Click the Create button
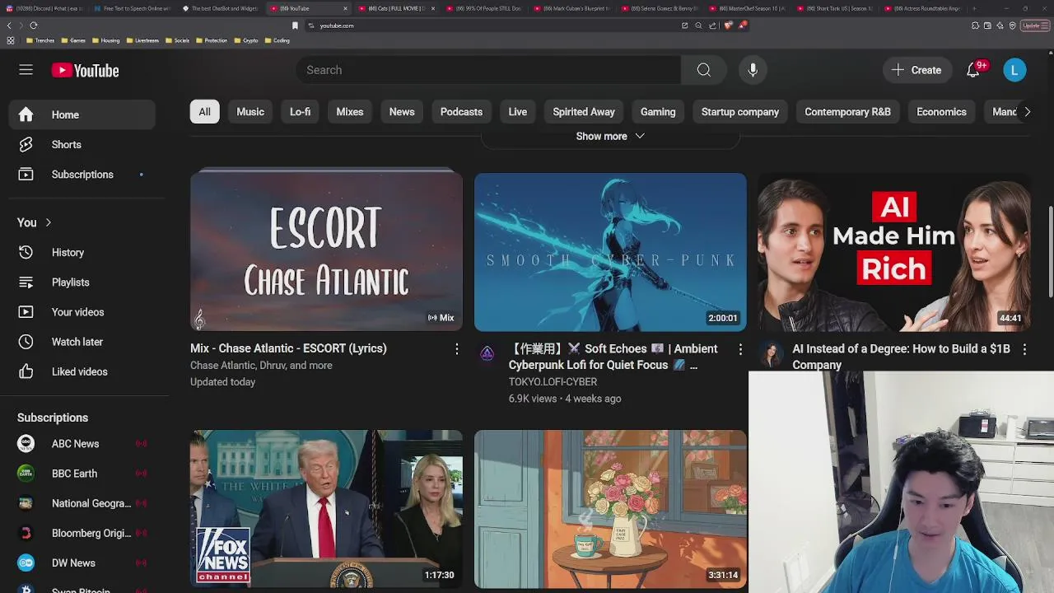1054x593 pixels. coord(916,70)
